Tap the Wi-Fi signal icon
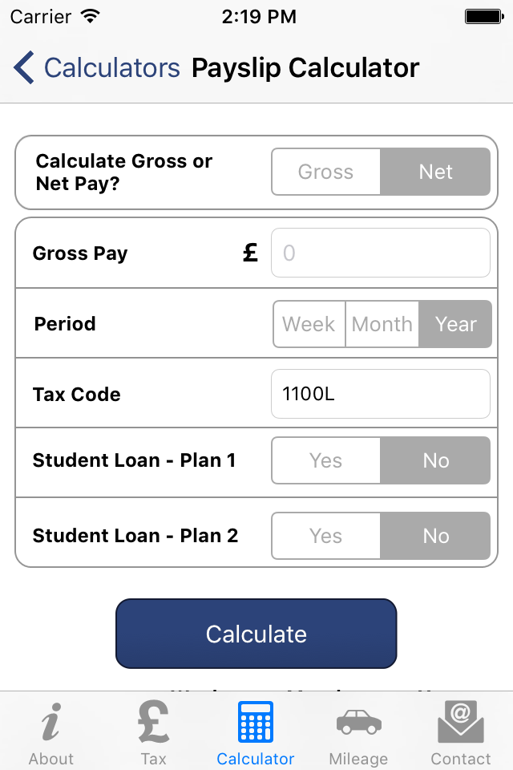This screenshot has width=513, height=770. [x=91, y=16]
